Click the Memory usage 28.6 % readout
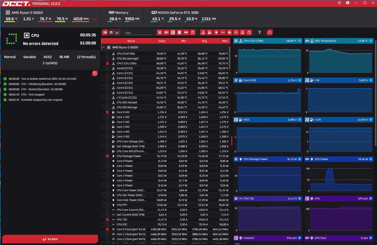 click(115, 19)
